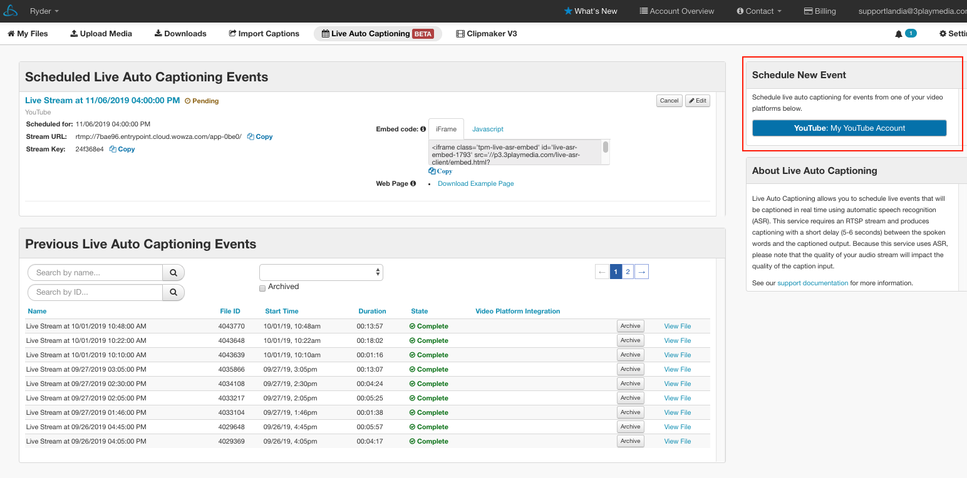
Task: Click the Search by ID field
Action: (95, 292)
